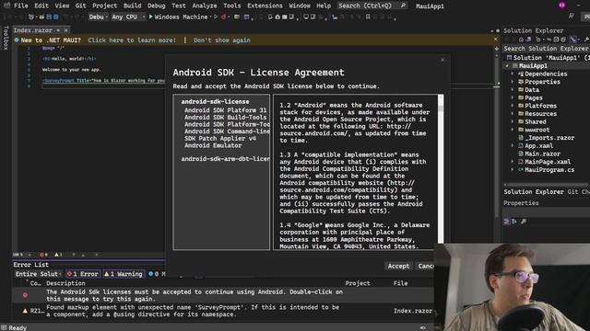This screenshot has height=331, width=590.
Task: Open the Extensions menu
Action: (265, 6)
